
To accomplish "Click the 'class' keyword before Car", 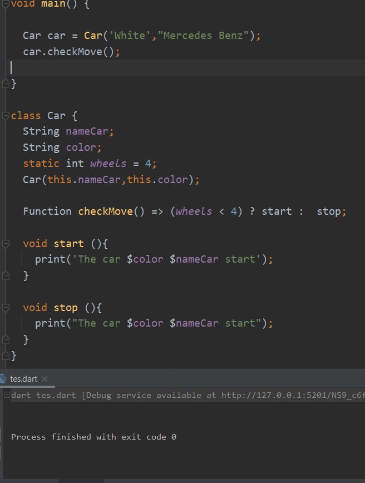I will (x=26, y=116).
